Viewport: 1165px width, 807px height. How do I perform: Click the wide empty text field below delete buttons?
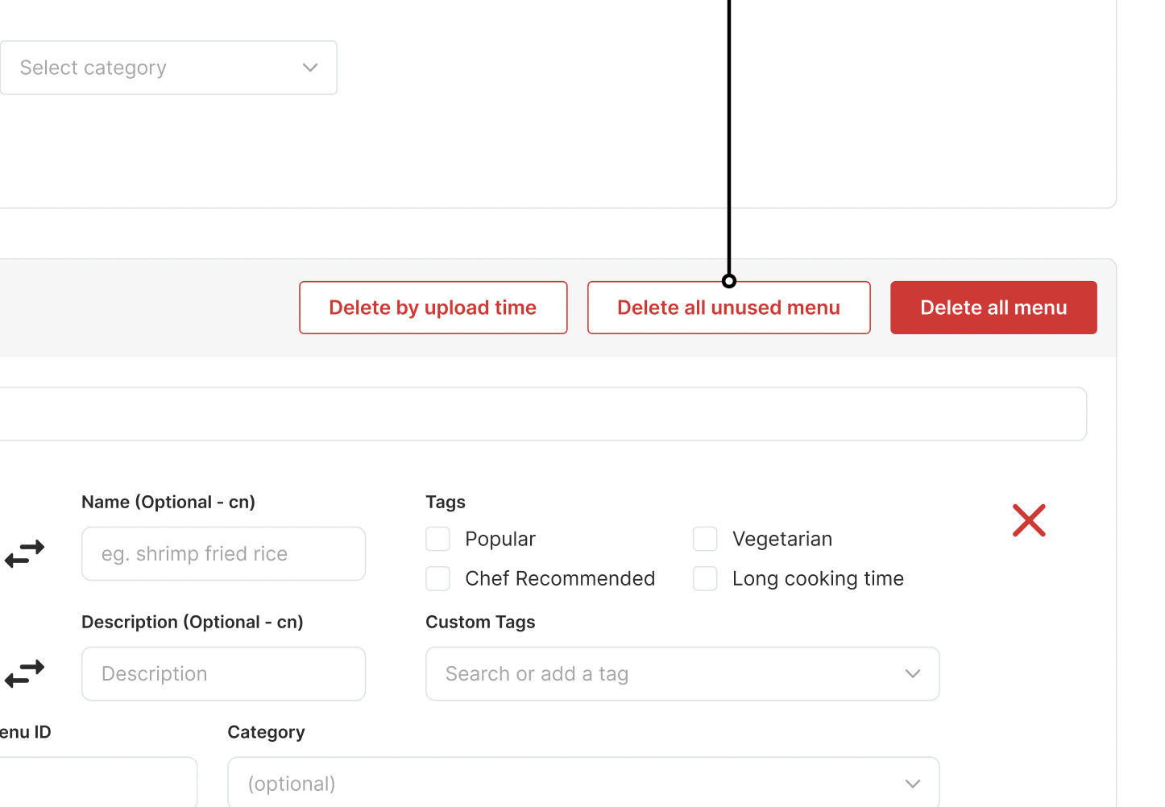(540, 414)
